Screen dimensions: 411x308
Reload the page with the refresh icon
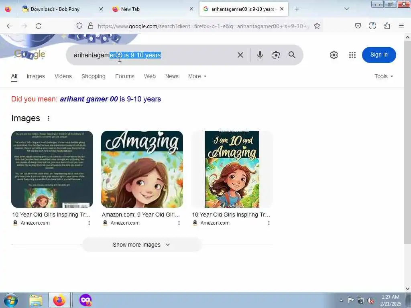(39, 26)
